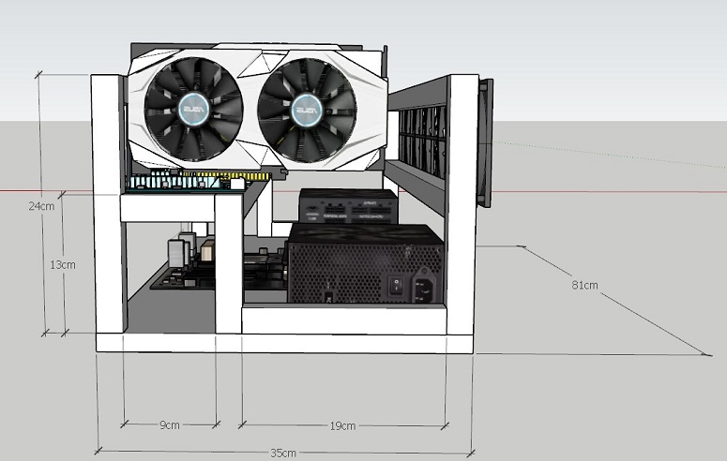This screenshot has width=727, height=461.
Task: Click the 13cm height dimension text
Action: pos(63,265)
